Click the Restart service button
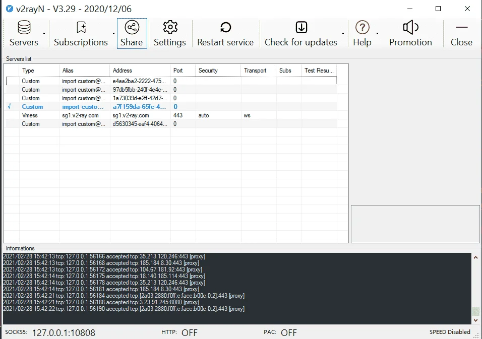This screenshot has width=482, height=339. (x=225, y=33)
